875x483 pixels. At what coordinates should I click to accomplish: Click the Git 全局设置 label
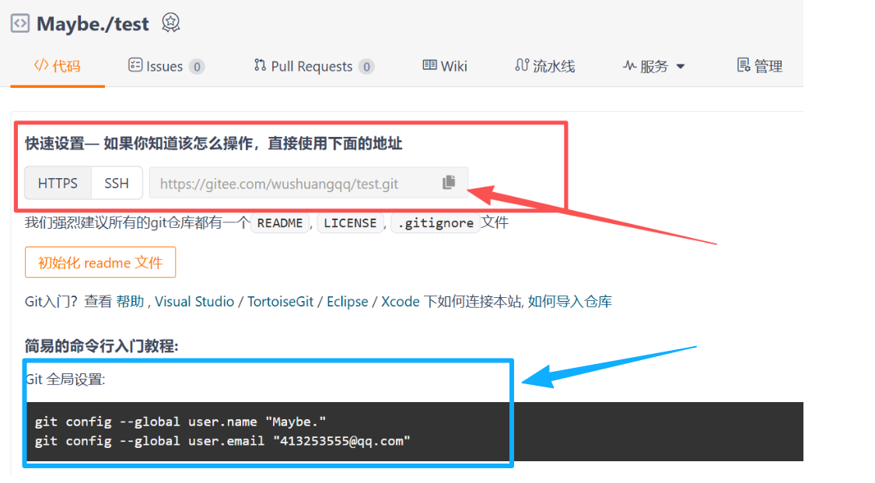coord(65,380)
